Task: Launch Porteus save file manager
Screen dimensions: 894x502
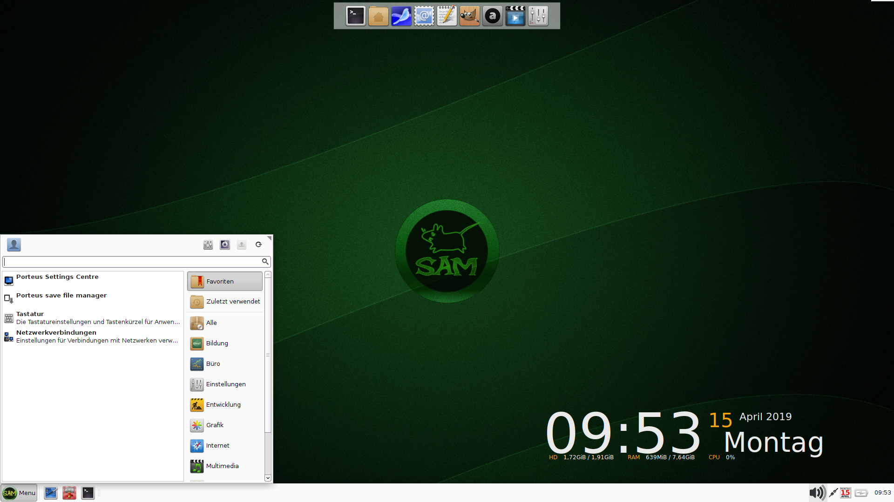Action: click(x=61, y=295)
